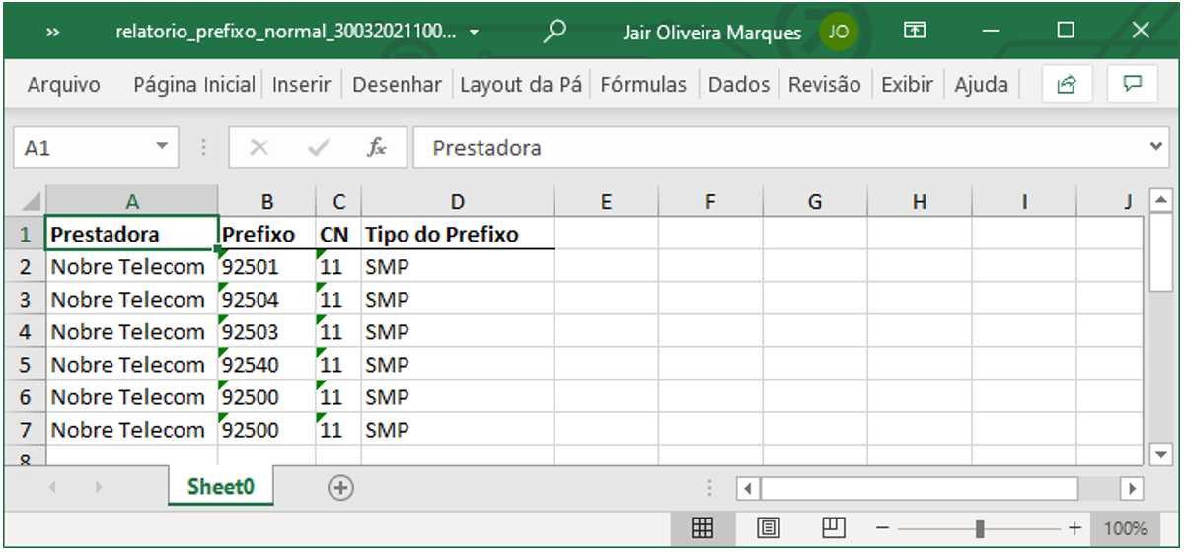Switch to Página Inicial tab
1185x554 pixels.
[194, 85]
